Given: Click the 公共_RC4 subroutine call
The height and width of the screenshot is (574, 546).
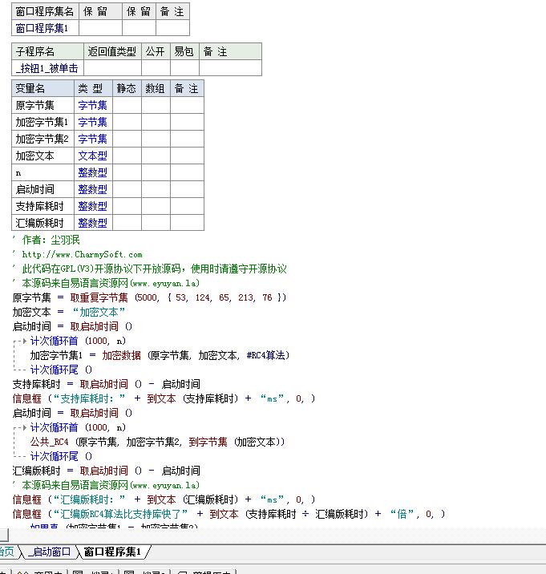Looking at the screenshot, I should click(x=49, y=442).
